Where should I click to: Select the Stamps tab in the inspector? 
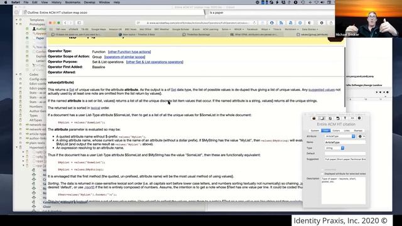click(358, 131)
